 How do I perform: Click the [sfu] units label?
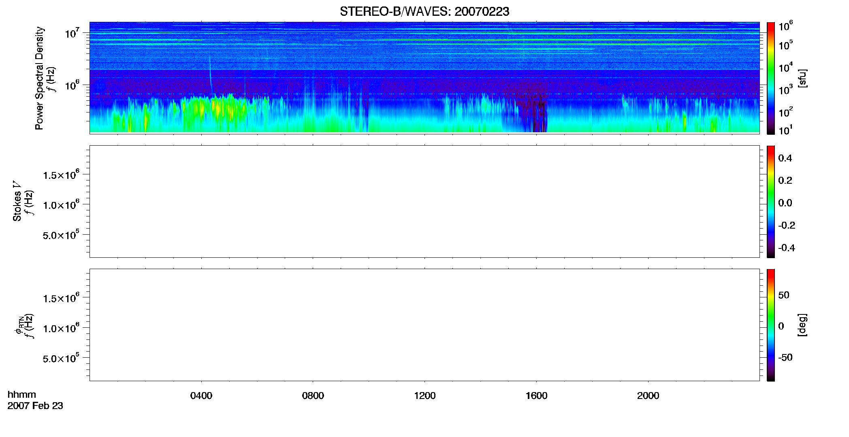pyautogui.click(x=802, y=78)
